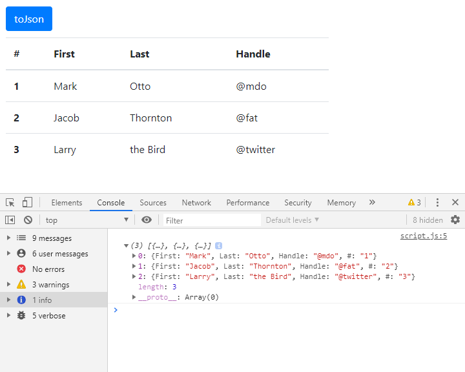This screenshot has width=465, height=372.
Task: Click the blue toJson button
Action: [x=29, y=19]
